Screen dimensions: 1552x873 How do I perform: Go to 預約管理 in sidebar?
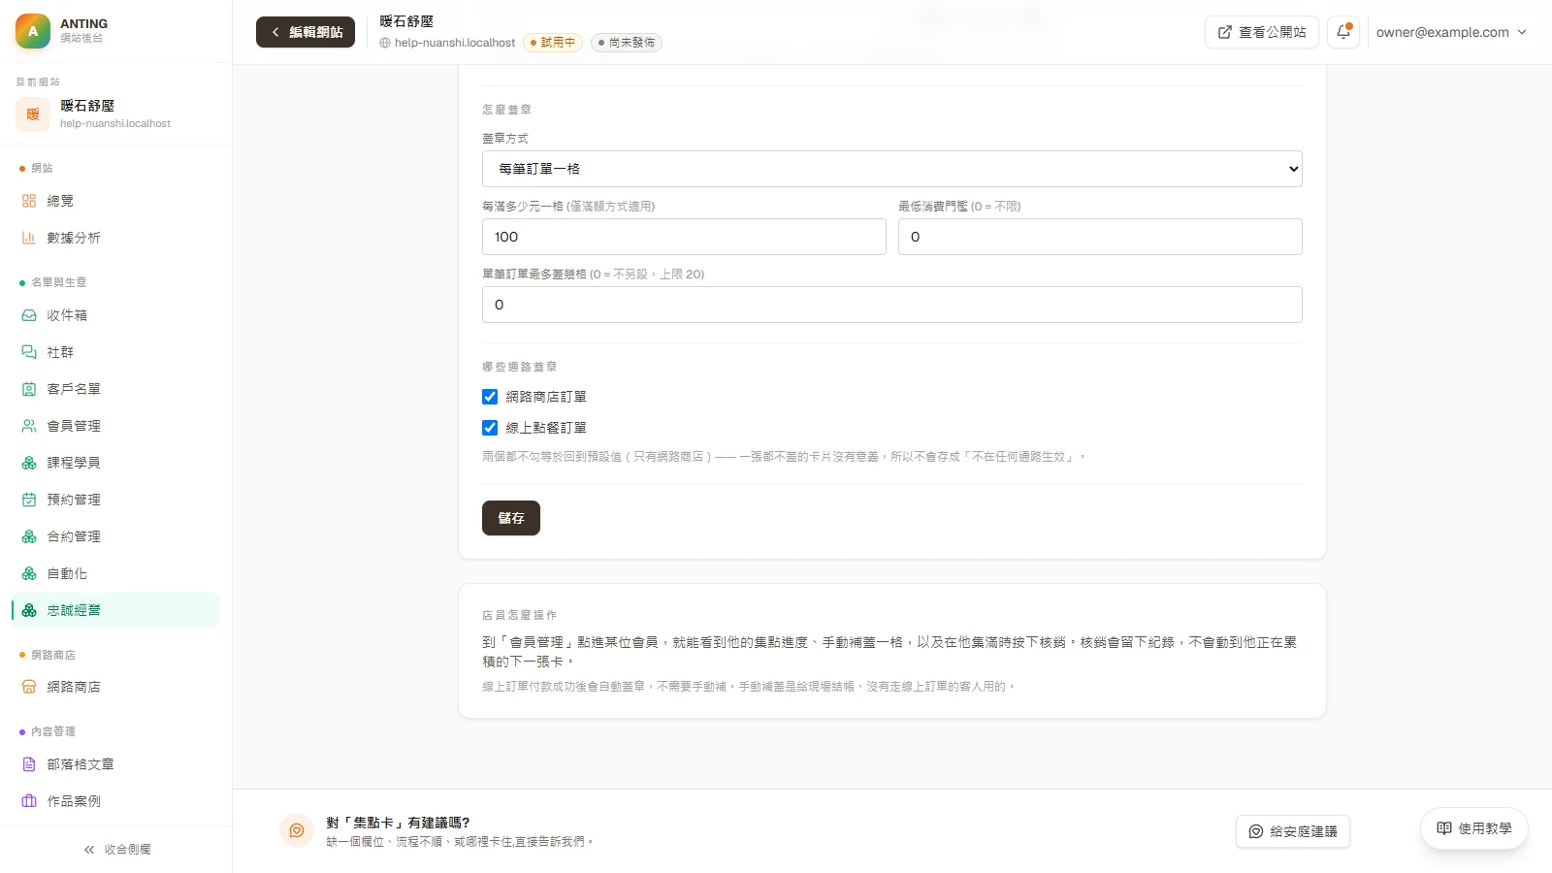click(x=116, y=500)
